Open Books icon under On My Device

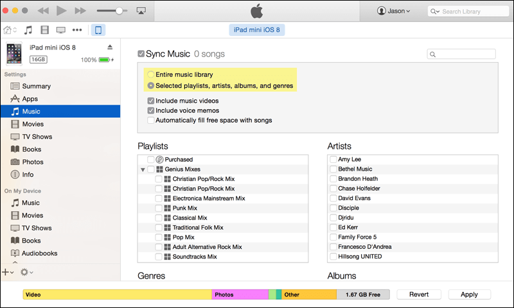coord(15,241)
